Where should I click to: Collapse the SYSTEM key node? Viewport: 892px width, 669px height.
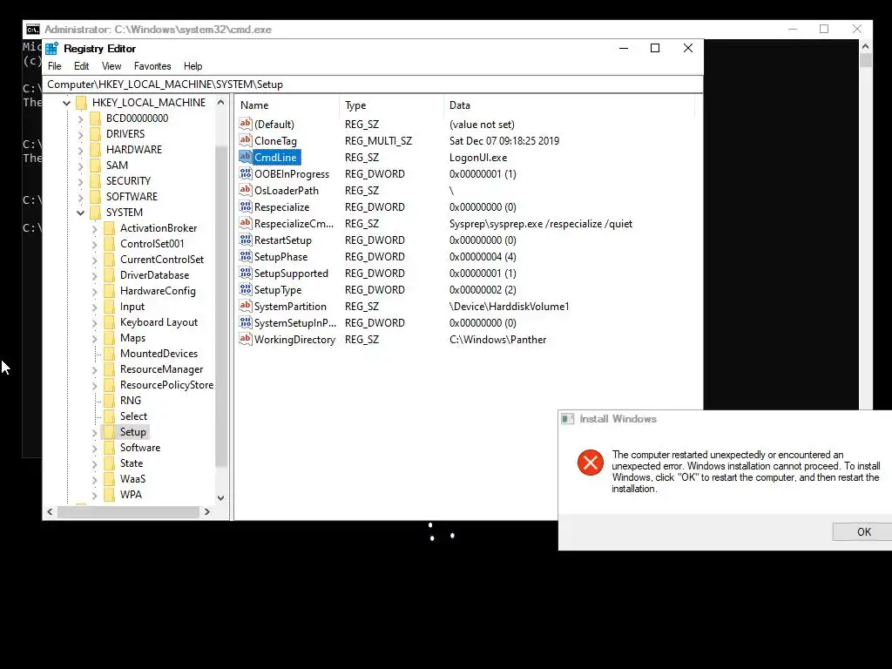click(81, 213)
